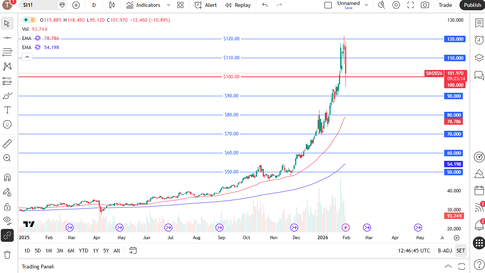Viewport: 485px width, 273px height.
Task: Undo the last chart action
Action: click(x=265, y=5)
